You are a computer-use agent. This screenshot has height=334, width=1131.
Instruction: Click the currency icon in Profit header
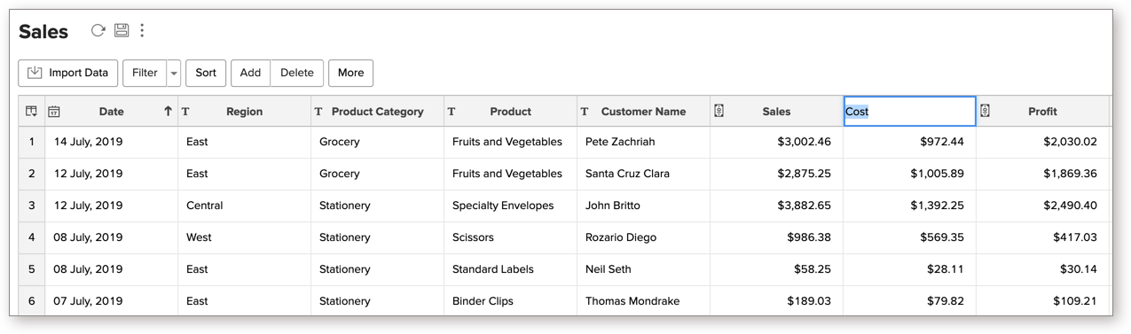(986, 111)
